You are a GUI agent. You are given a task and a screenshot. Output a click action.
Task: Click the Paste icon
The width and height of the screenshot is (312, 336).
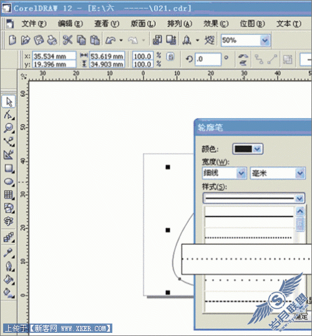[x=95, y=40]
